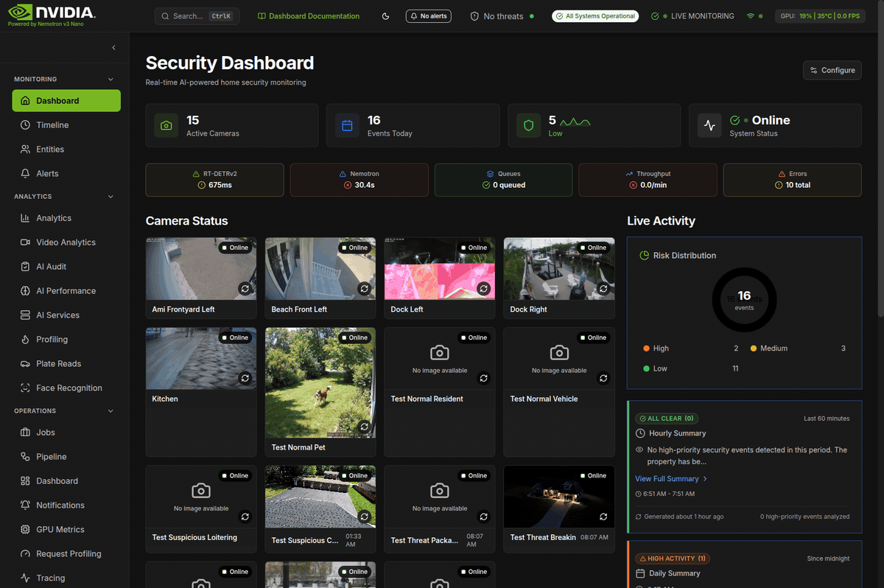The height and width of the screenshot is (588, 884).
Task: Refresh Ami Frontyard Left camera
Action: 245,289
